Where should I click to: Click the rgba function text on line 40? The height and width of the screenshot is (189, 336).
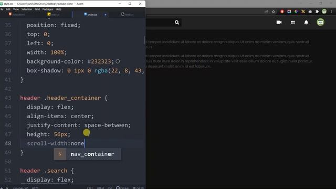101,70
